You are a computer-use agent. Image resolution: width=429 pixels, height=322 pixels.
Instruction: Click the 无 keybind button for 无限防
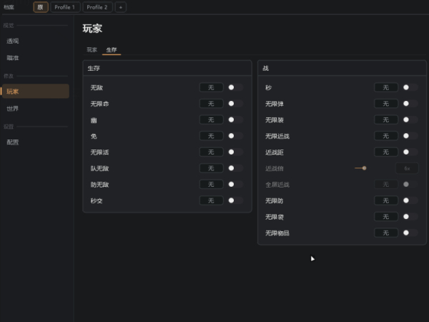386,200
